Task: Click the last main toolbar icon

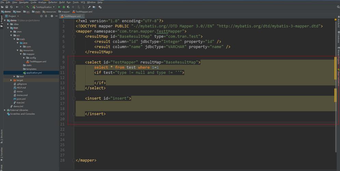Action: (100, 7)
